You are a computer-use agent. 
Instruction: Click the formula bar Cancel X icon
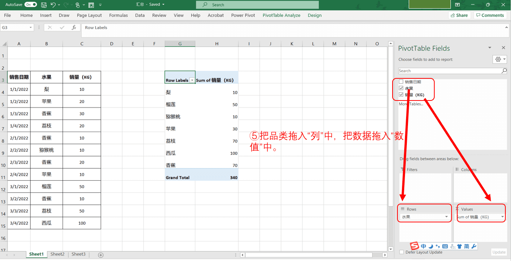[x=50, y=27]
